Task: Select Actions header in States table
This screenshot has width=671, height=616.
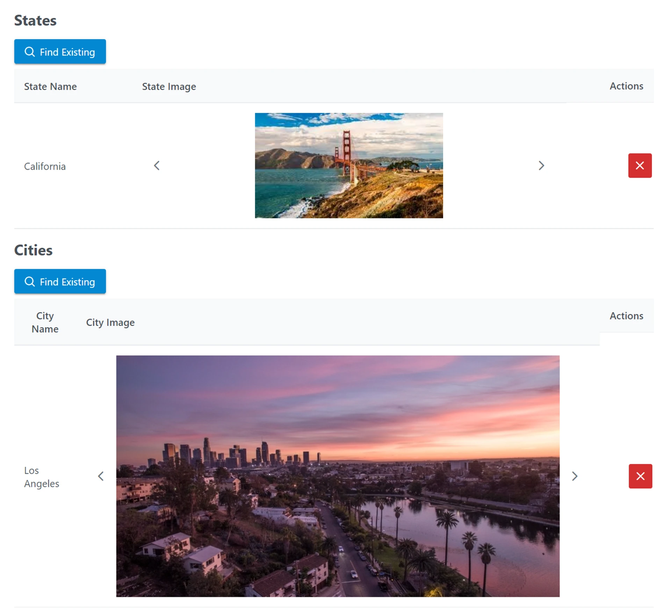Action: (x=626, y=86)
